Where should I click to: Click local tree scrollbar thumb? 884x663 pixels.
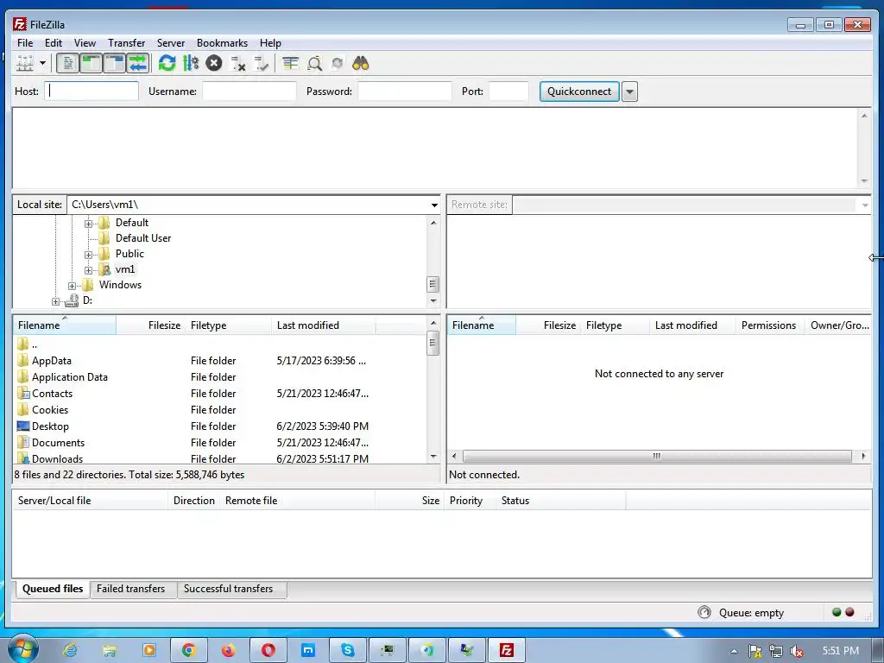[433, 284]
